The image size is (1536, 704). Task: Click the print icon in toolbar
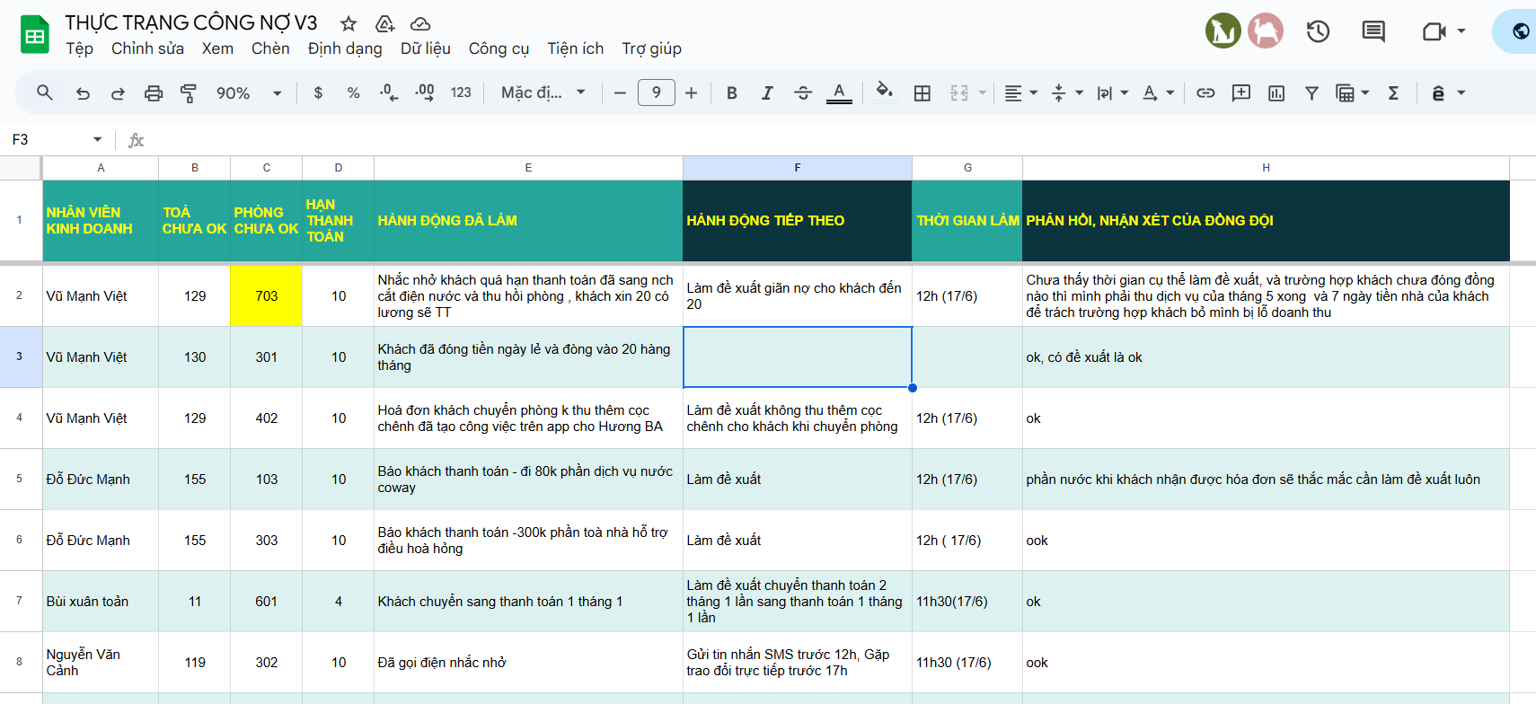(154, 93)
